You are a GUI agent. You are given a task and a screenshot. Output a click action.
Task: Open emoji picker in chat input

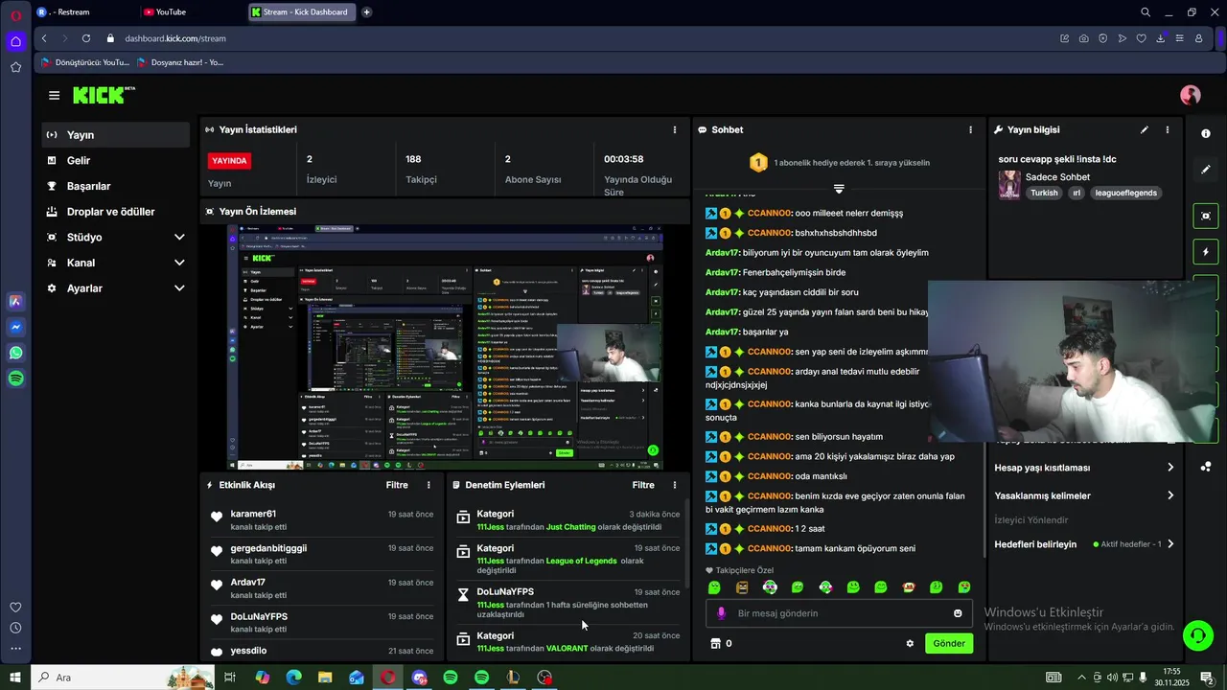pyautogui.click(x=958, y=613)
